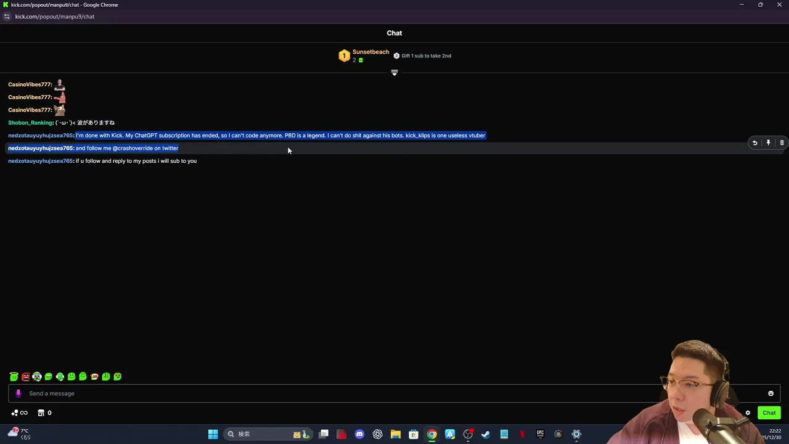Image resolution: width=789 pixels, height=444 pixels.
Task: Reply to the highlighted chat message
Action: coord(754,142)
